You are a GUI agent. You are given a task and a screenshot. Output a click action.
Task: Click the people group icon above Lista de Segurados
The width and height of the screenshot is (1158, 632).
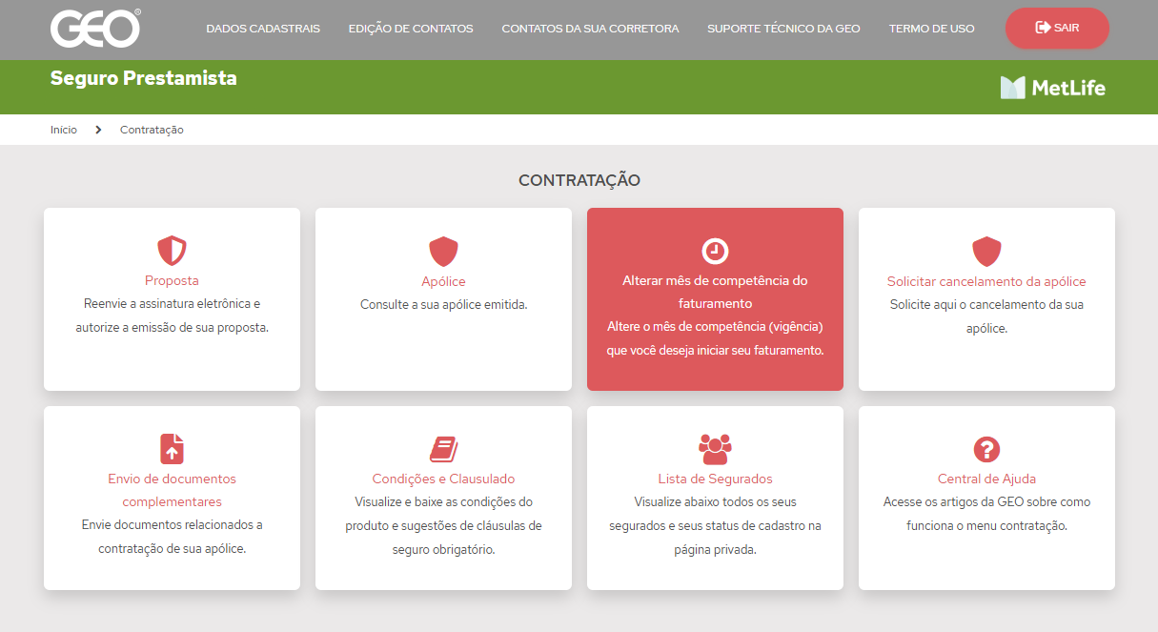tap(715, 449)
